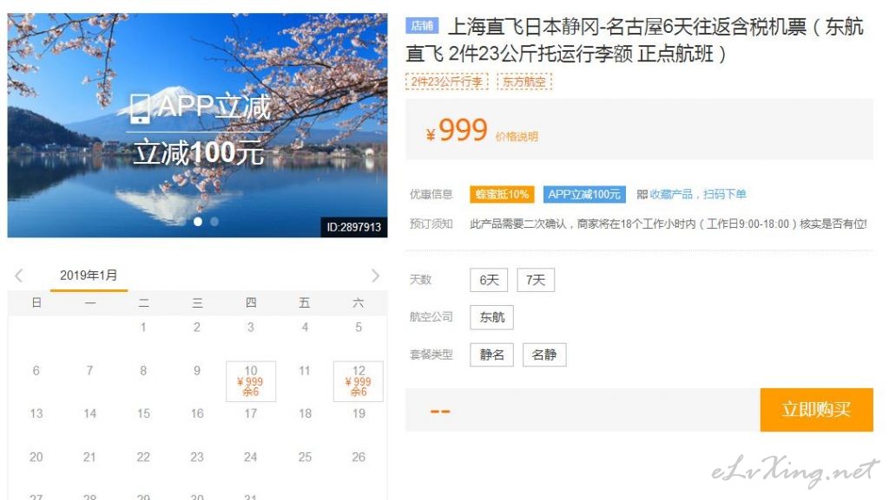
Task: Click January 5 in the calendar
Action: (359, 327)
